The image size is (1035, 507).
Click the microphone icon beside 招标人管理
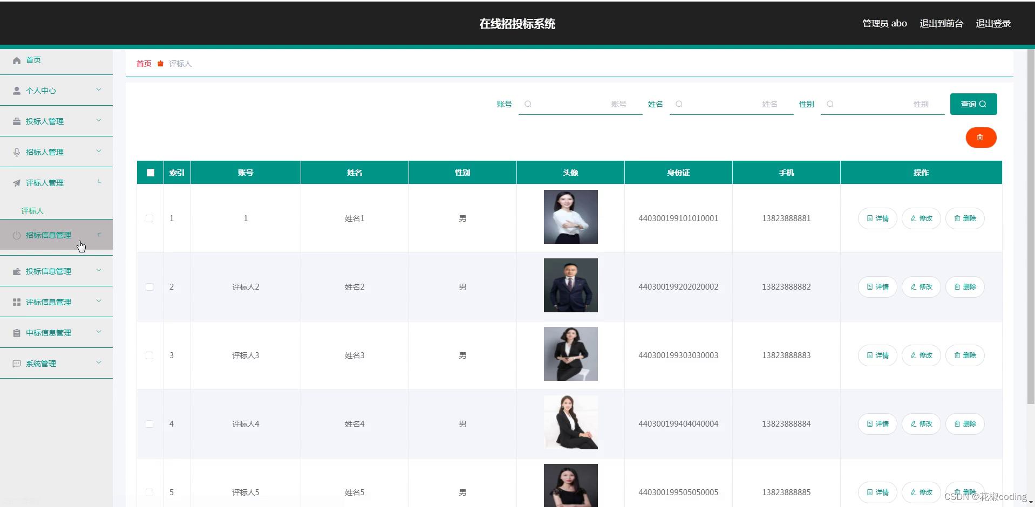click(17, 152)
